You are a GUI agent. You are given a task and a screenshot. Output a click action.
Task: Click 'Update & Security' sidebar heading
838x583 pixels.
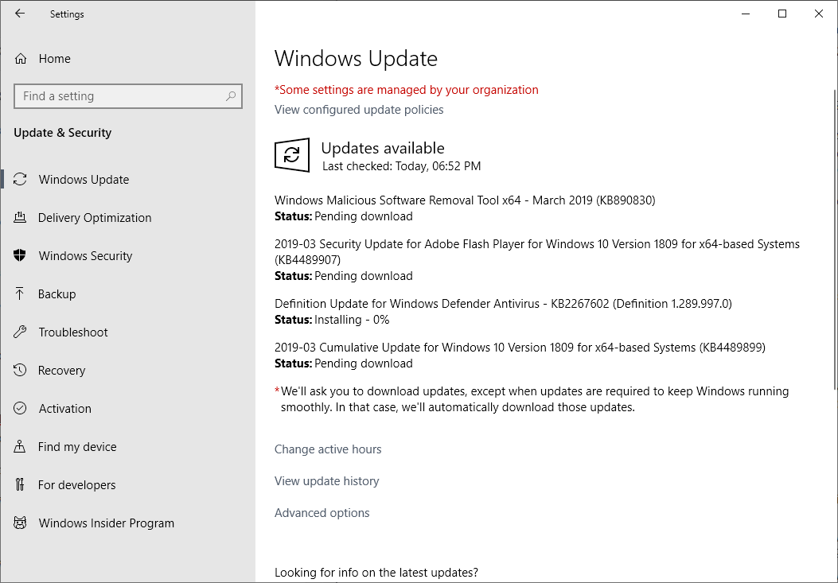pyautogui.click(x=63, y=133)
